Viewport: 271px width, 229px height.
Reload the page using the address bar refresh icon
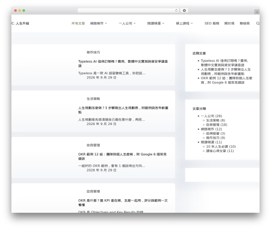click(176, 11)
